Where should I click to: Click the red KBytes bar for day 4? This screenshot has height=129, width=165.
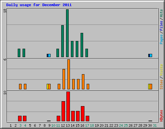pyautogui.click(x=25, y=118)
